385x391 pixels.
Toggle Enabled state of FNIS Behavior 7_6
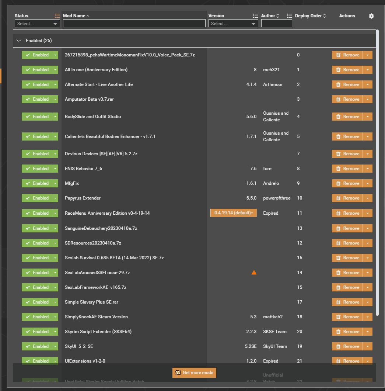pyautogui.click(x=37, y=169)
